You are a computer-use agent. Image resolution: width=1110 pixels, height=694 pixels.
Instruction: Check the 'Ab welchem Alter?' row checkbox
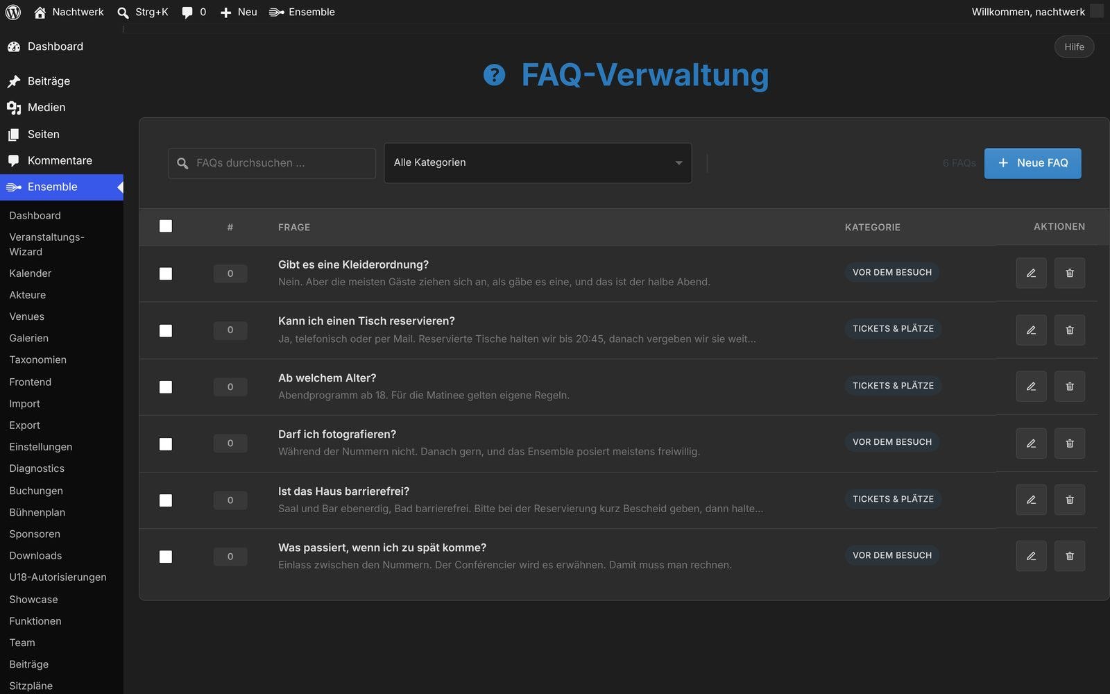(x=166, y=387)
